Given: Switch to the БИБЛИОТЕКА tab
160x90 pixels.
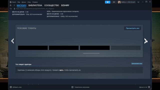Looking at the screenshot, I should click(35, 5).
